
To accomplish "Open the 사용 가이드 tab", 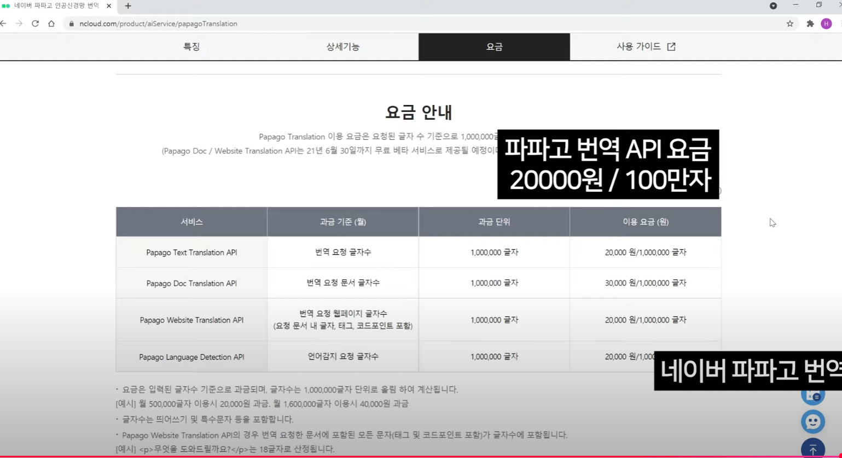I will (646, 47).
